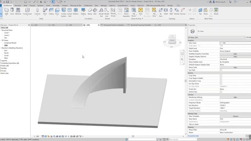Expand the Families node in Project Browser
251x141 pixels.
click(0, 68)
